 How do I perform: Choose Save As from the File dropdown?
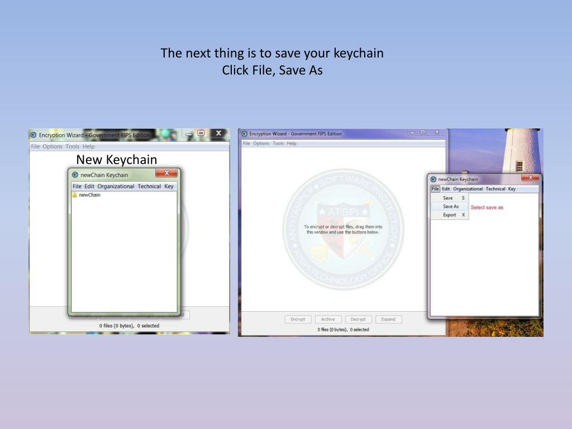point(450,207)
